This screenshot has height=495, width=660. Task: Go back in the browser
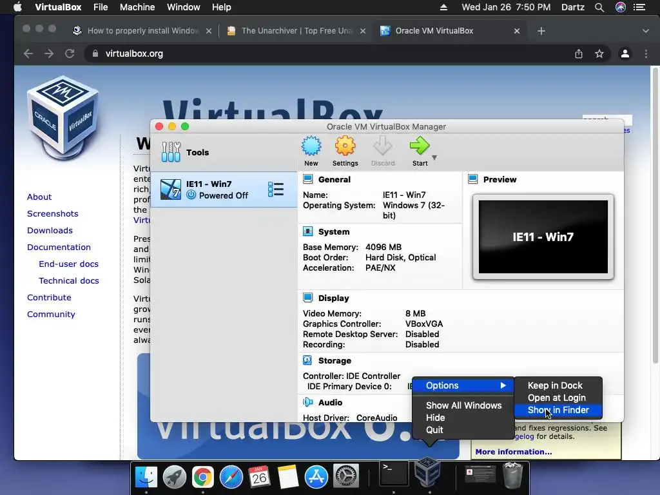28,53
